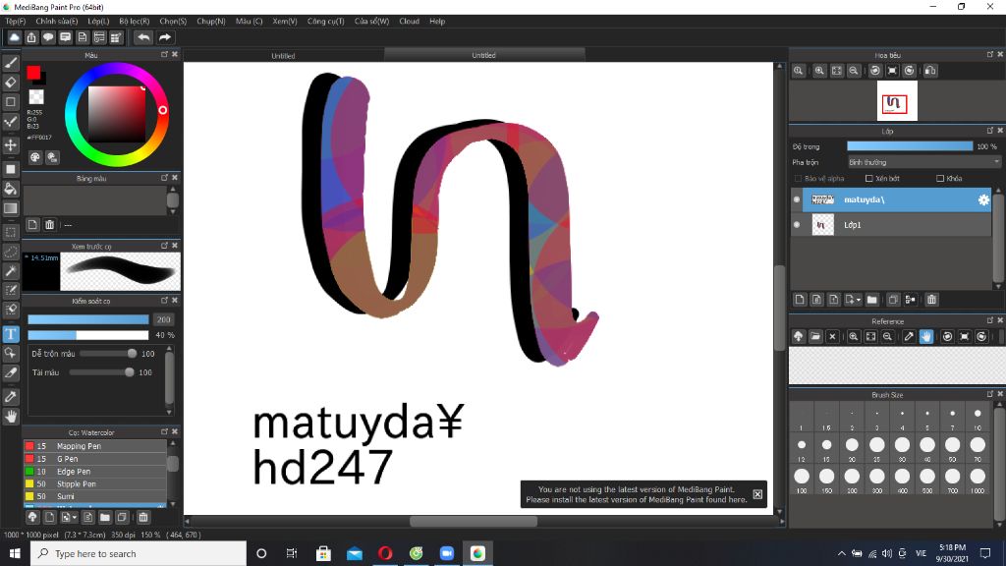Select the Move tool

pyautogui.click(x=11, y=145)
